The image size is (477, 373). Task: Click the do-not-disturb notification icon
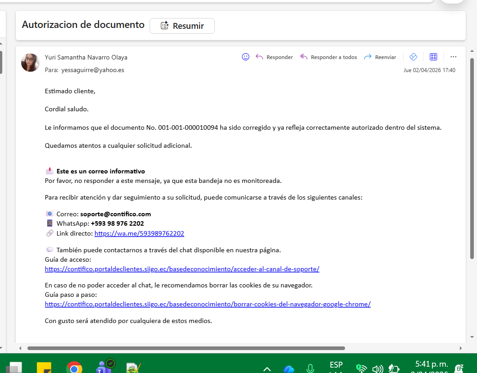pyautogui.click(x=459, y=368)
